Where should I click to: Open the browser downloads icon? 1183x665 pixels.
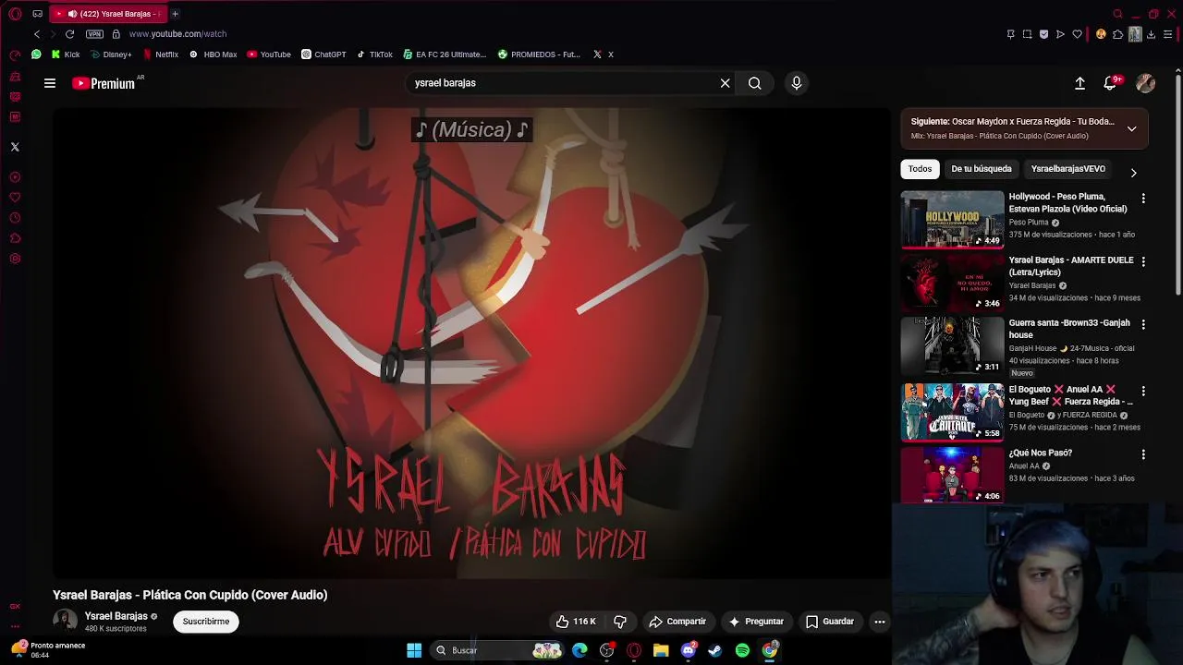(x=1151, y=34)
